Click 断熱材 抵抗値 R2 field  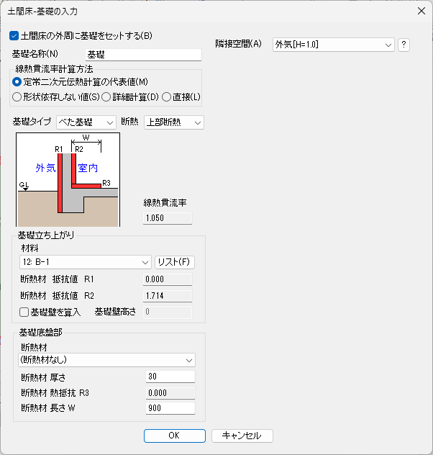pos(168,296)
